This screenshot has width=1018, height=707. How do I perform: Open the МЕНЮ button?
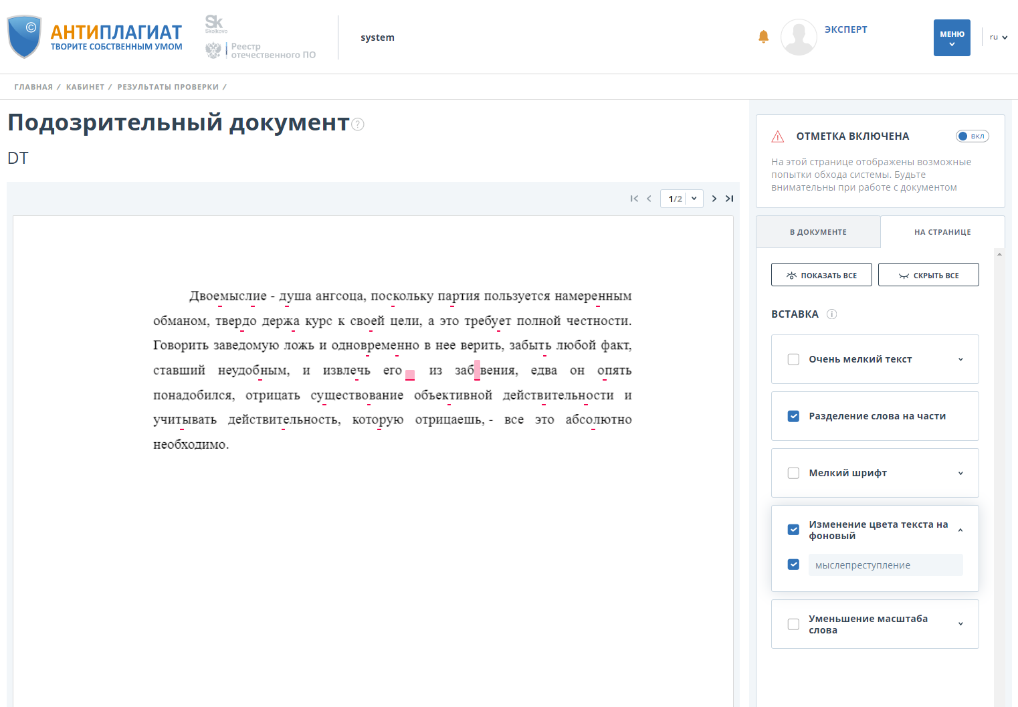[952, 38]
